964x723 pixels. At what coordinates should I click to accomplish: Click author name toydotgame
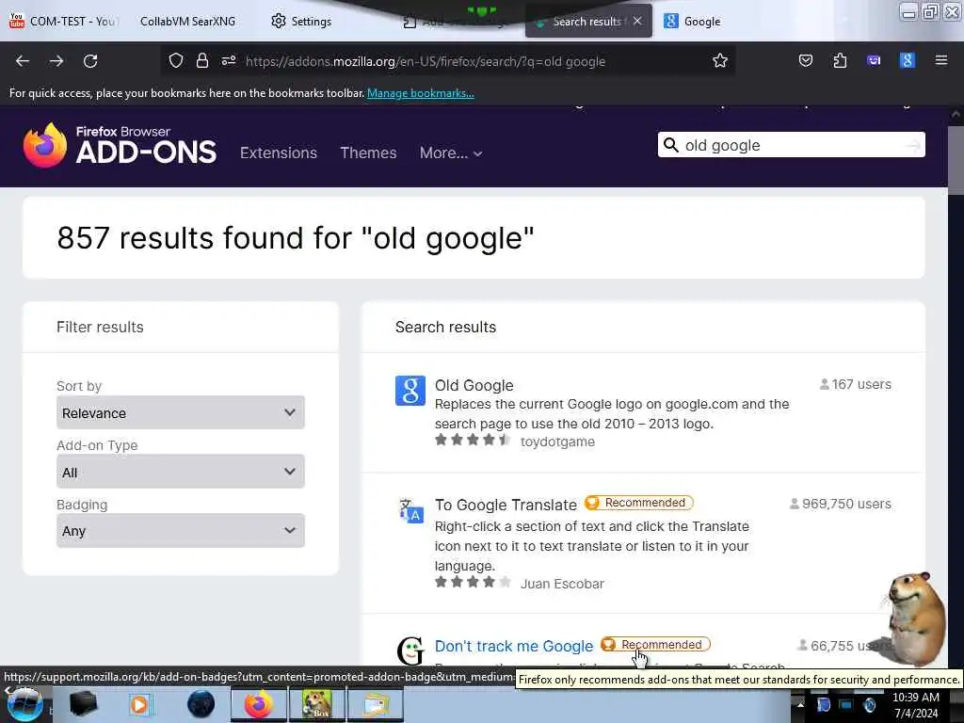557,442
